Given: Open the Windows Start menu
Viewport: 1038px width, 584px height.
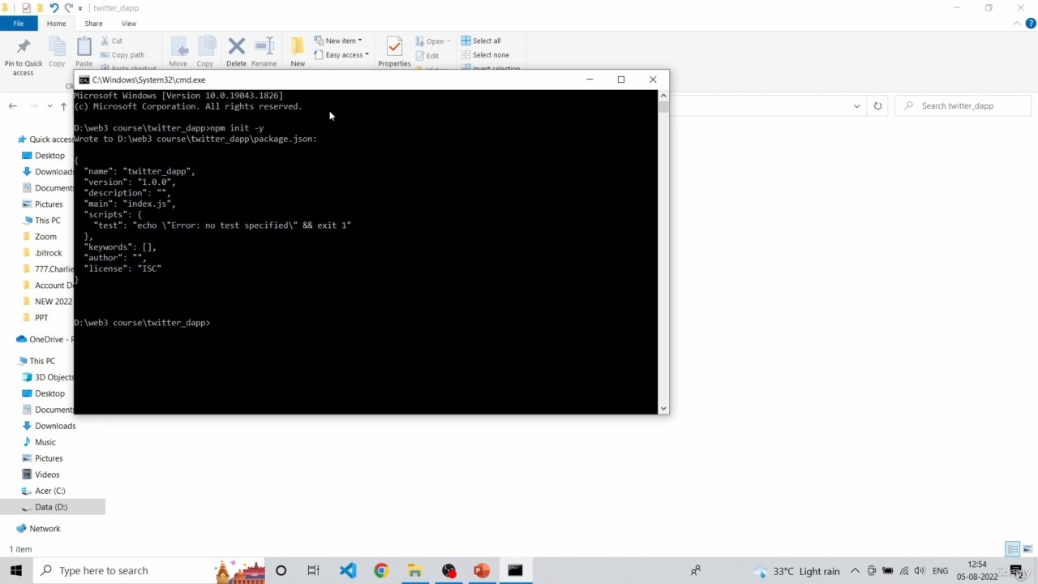Looking at the screenshot, I should click(16, 570).
